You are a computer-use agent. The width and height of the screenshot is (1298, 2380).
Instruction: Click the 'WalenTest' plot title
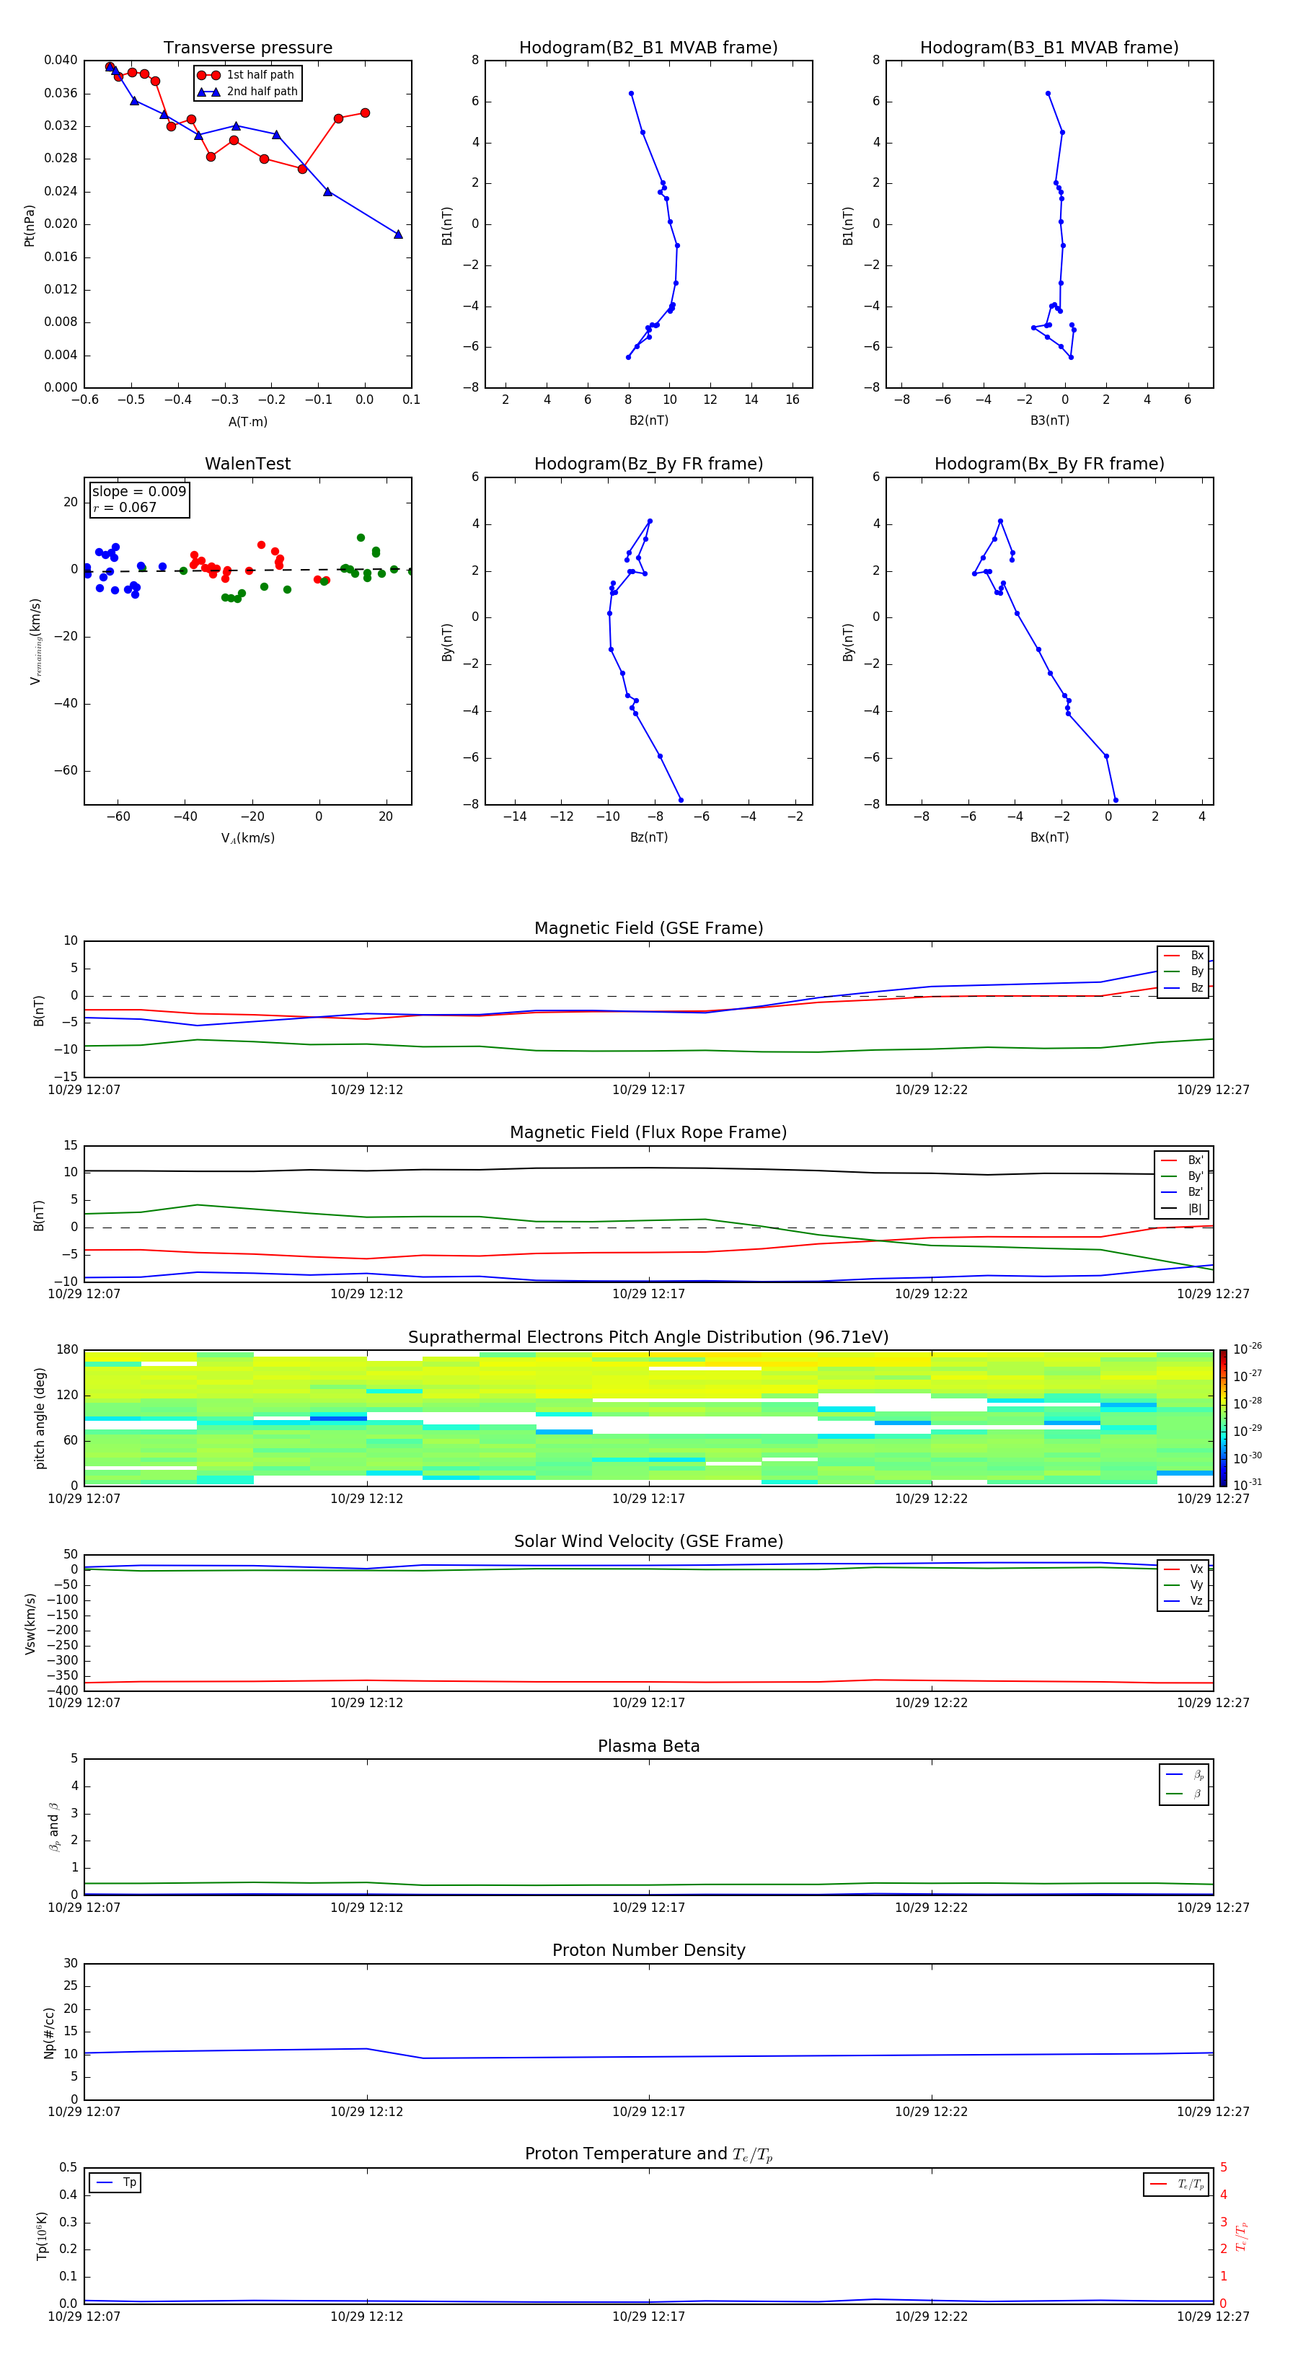247,464
